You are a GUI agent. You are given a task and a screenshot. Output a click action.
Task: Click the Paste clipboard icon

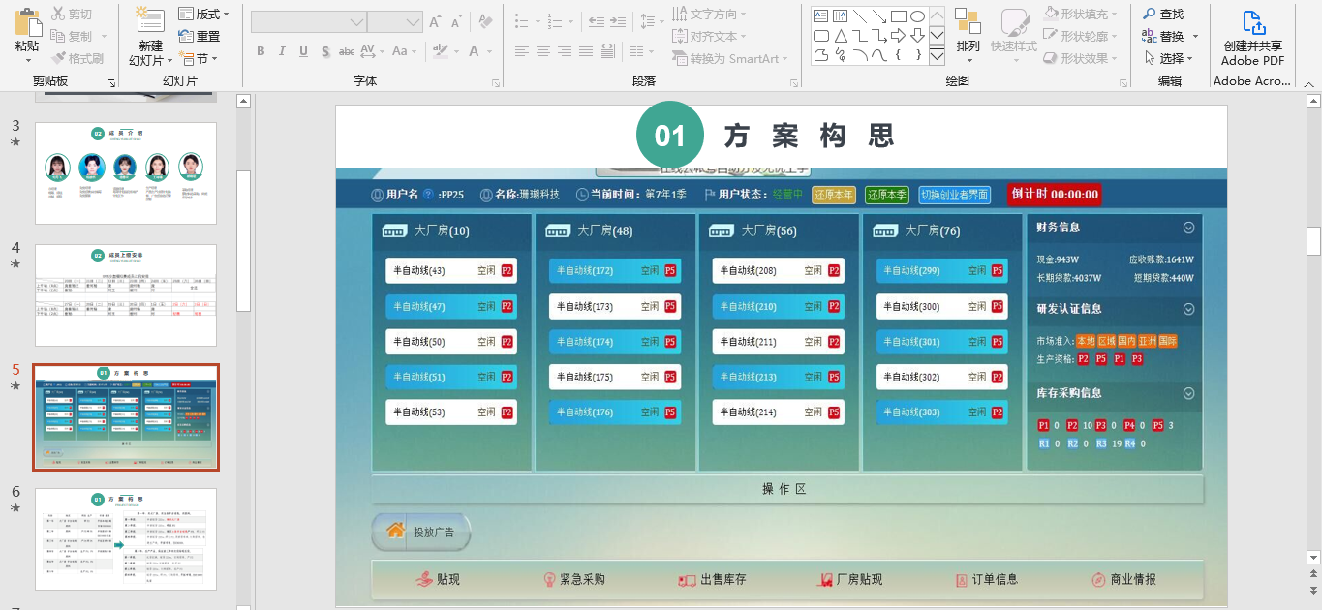(x=27, y=23)
